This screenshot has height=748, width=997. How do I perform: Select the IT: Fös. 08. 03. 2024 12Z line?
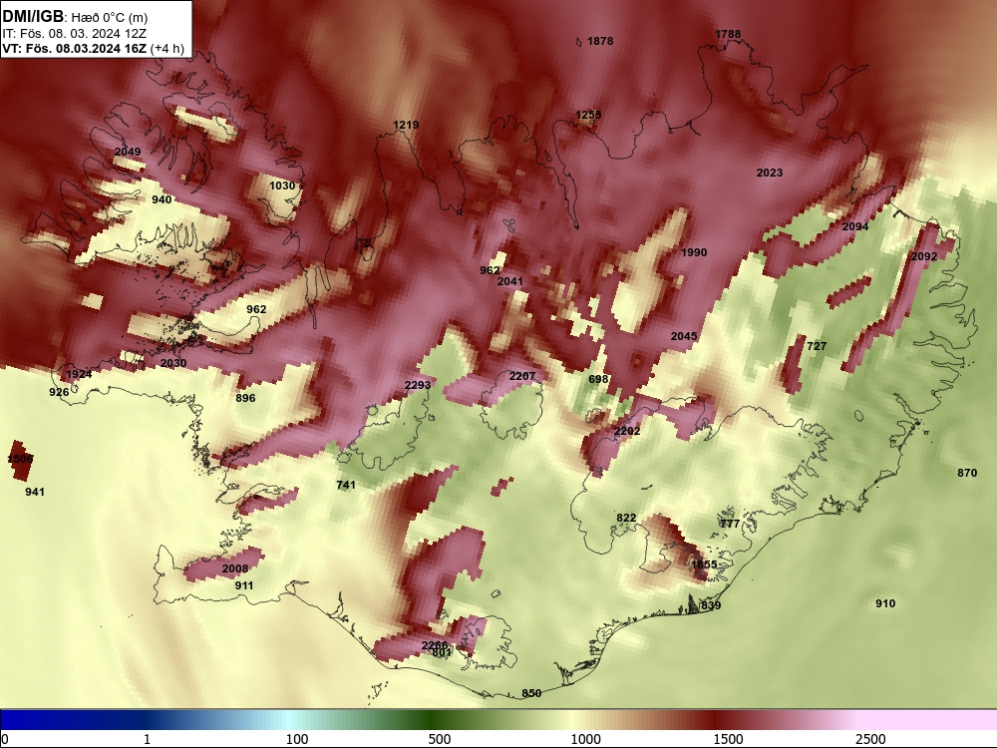pyautogui.click(x=75, y=33)
